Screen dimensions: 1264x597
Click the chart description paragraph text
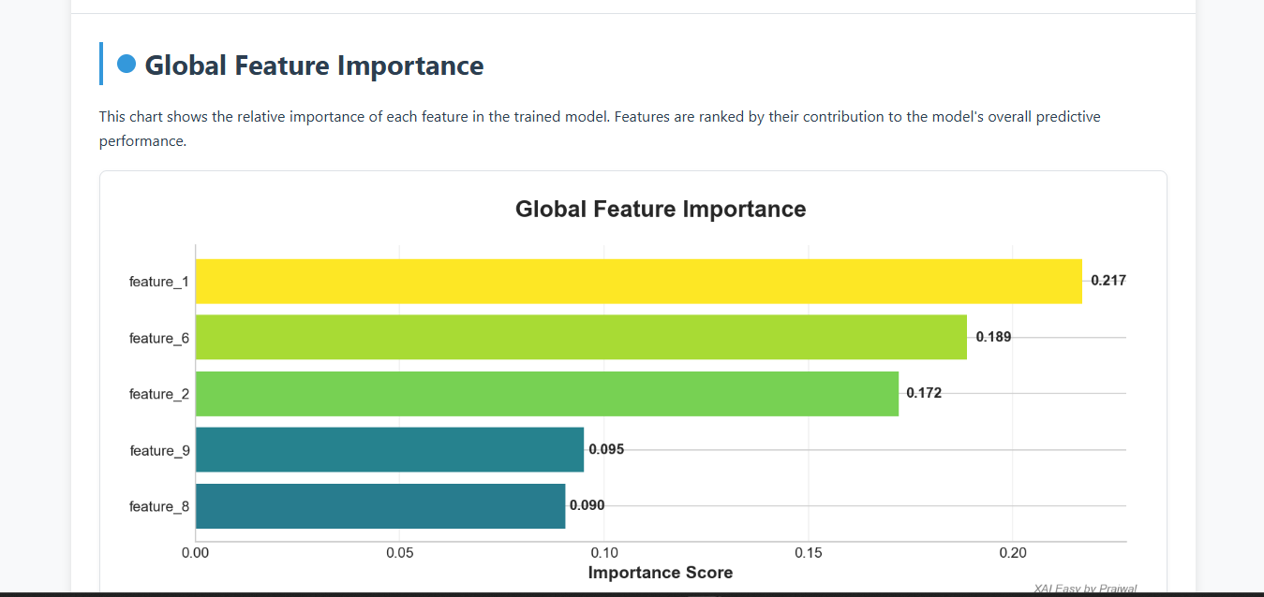[600, 129]
